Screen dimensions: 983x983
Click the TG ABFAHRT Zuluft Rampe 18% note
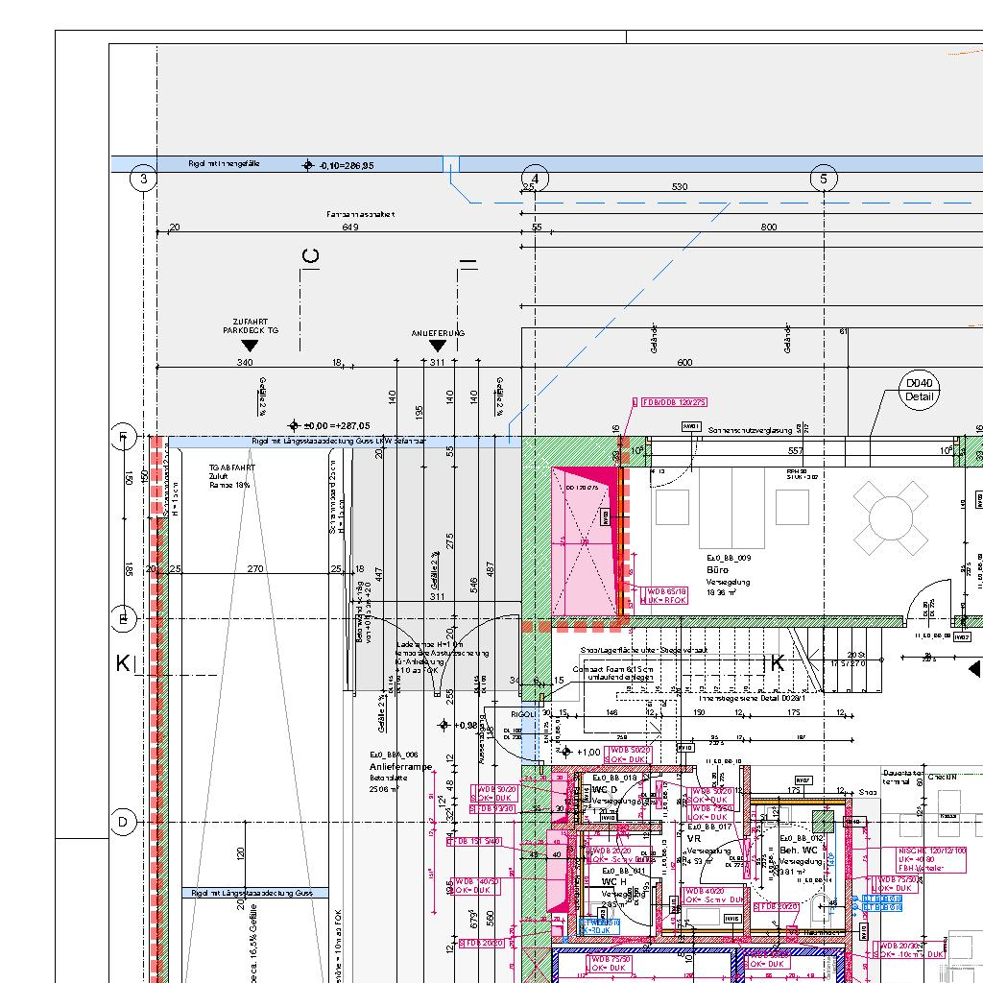[x=232, y=476]
